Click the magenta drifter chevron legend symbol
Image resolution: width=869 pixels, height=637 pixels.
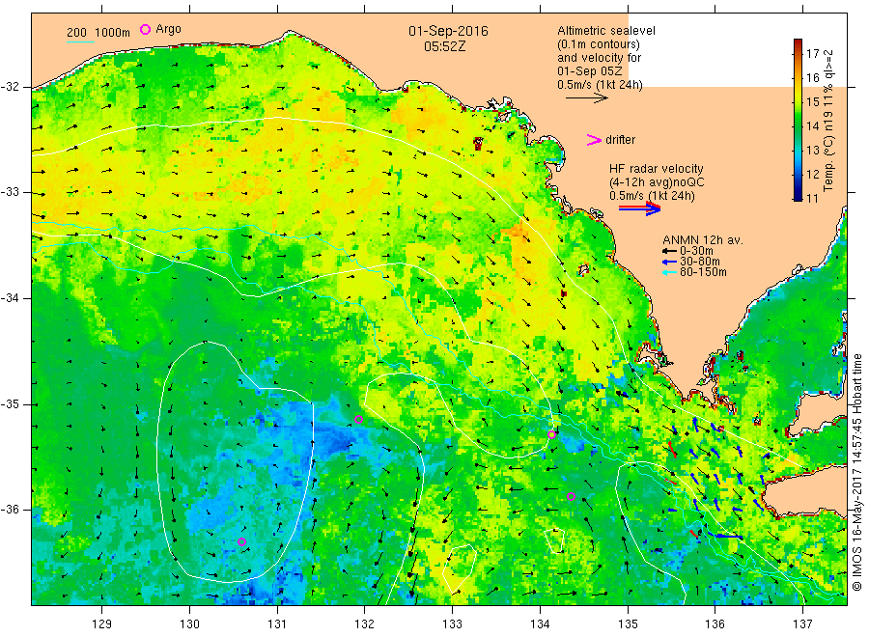[594, 140]
